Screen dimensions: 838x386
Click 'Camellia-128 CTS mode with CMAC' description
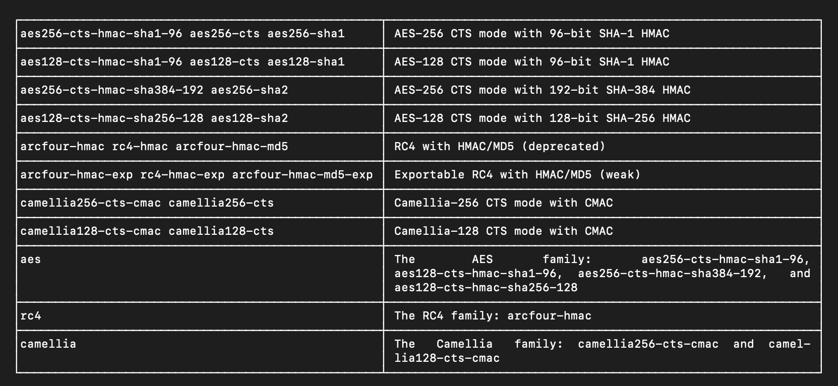(504, 231)
